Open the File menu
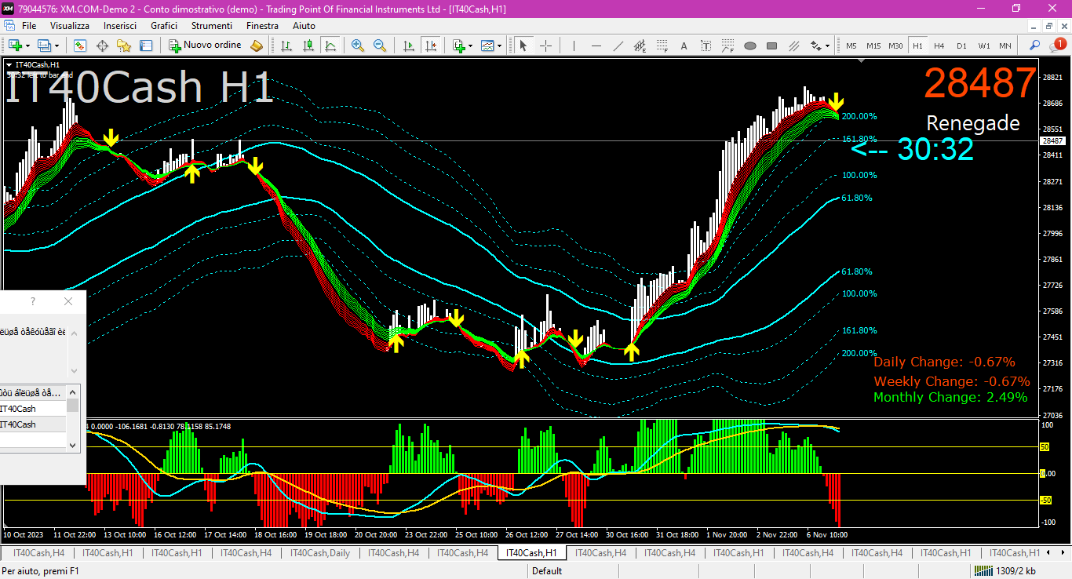Image resolution: width=1072 pixels, height=579 pixels. coord(29,26)
